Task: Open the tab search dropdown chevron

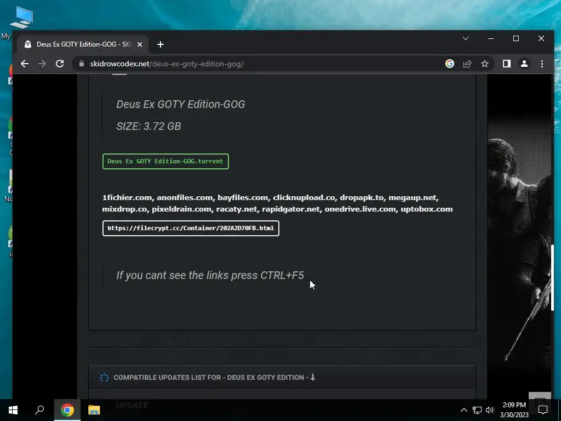Action: pos(466,38)
